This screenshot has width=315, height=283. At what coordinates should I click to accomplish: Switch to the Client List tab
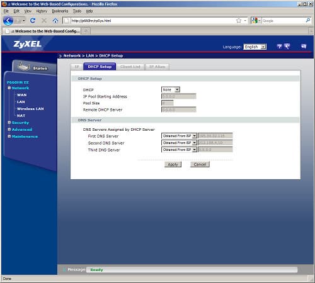click(130, 67)
